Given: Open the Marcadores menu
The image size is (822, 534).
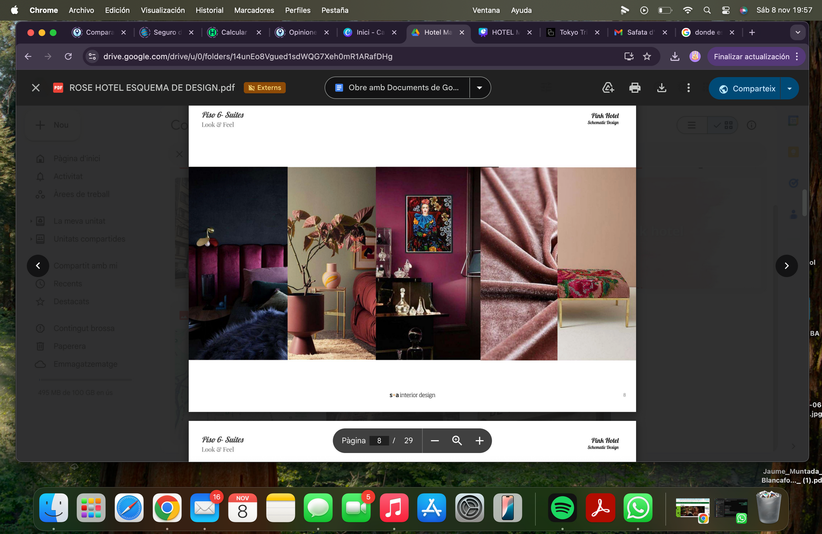Looking at the screenshot, I should (x=254, y=10).
